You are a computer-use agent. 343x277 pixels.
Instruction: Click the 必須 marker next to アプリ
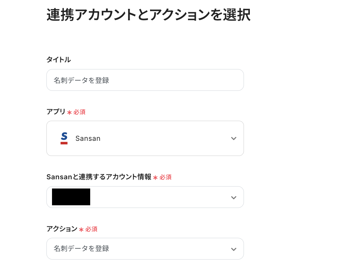[x=79, y=112]
